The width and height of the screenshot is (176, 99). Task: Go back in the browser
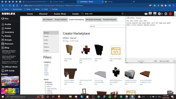[x=2, y=5]
